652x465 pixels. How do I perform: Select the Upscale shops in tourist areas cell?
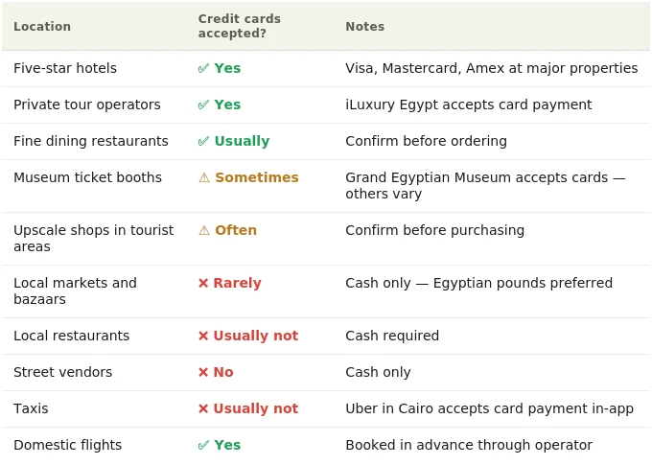[94, 239]
